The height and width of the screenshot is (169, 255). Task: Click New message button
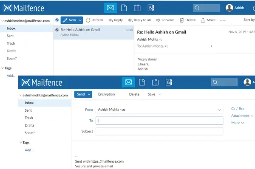click(x=69, y=20)
